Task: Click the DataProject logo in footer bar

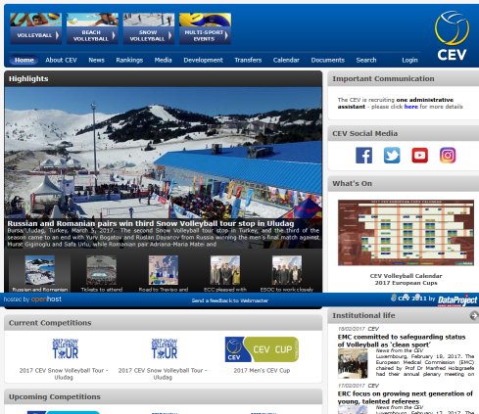Action: 457,300
